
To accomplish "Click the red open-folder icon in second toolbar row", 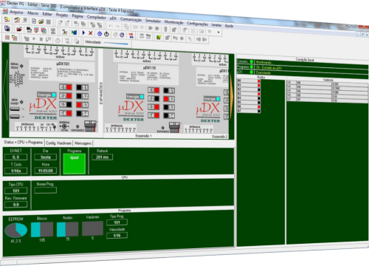I will [19, 30].
